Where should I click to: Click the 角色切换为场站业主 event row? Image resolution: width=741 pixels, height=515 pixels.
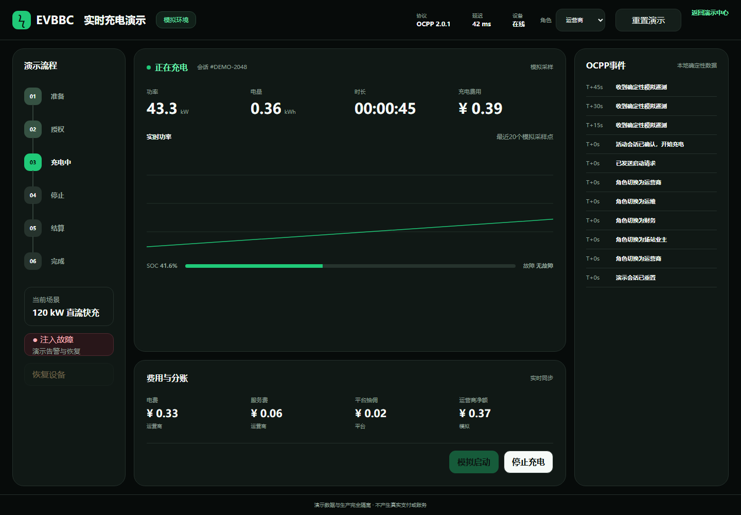coord(651,239)
